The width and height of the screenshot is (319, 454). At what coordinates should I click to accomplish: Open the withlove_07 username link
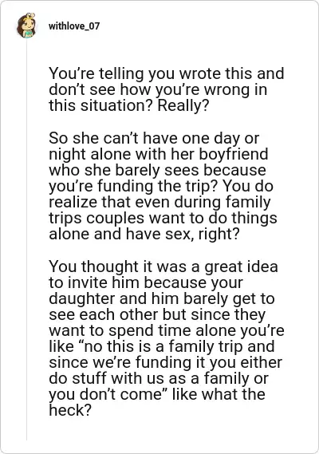(x=74, y=26)
